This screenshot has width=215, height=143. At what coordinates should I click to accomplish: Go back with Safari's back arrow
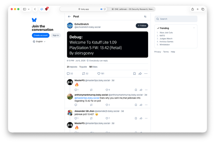[x=35, y=9]
